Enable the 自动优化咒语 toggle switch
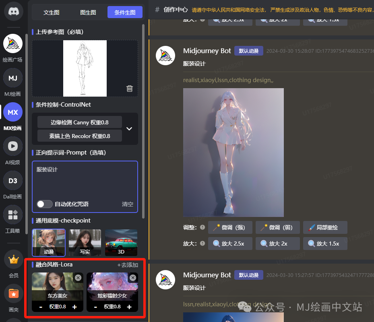374x322 pixels. pos(44,204)
